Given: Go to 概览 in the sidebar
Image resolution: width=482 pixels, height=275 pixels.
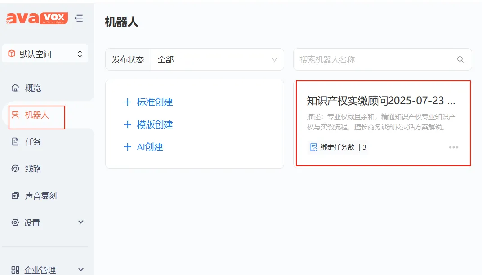Looking at the screenshot, I should click(x=33, y=88).
